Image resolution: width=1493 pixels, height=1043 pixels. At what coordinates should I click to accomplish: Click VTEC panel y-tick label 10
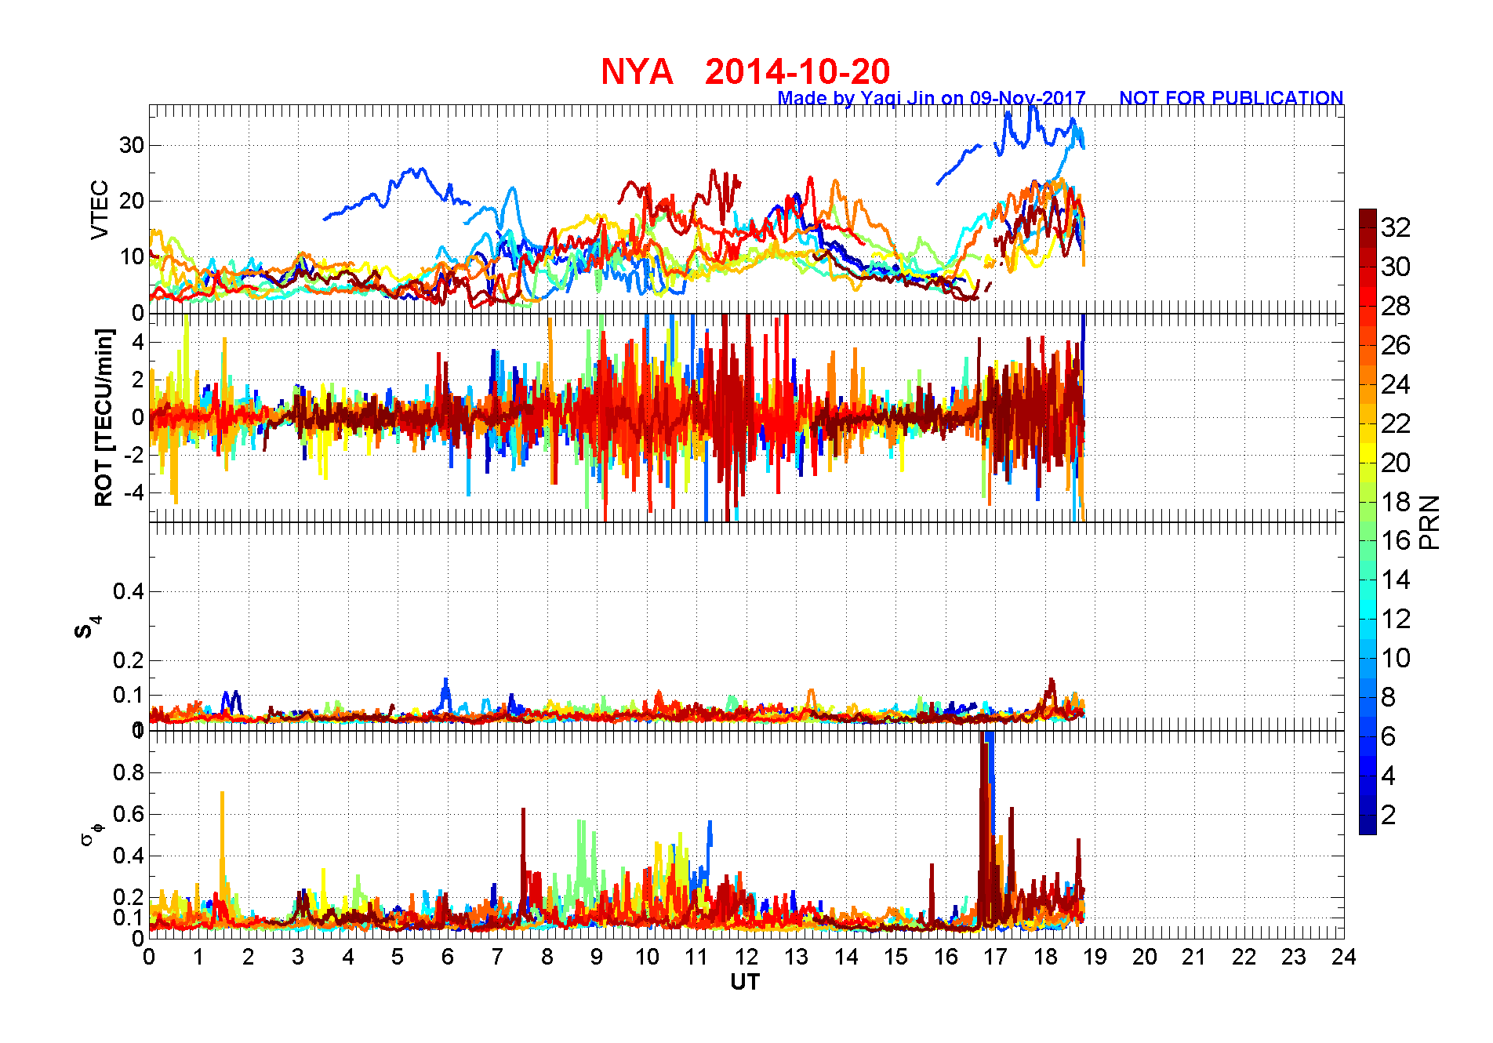coord(132,256)
